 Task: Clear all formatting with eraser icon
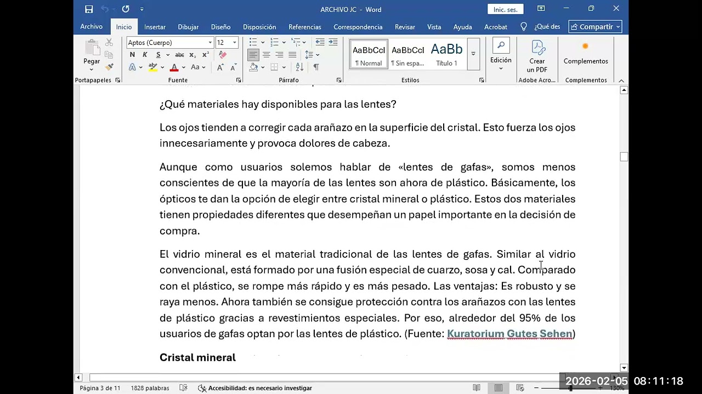pyautogui.click(x=222, y=55)
